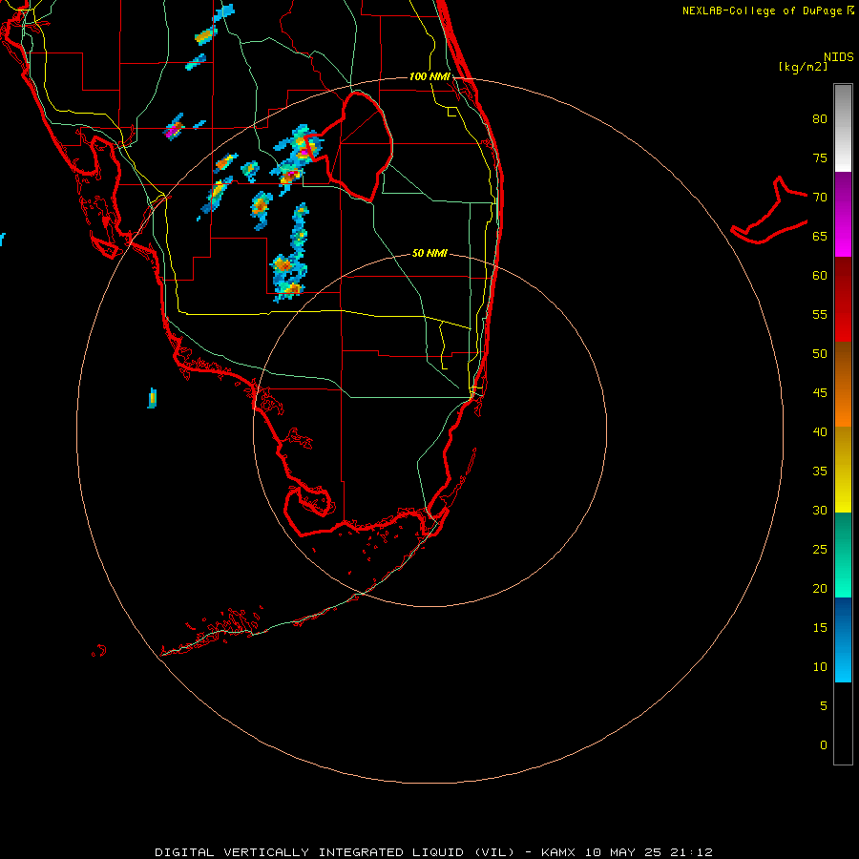The image size is (859, 859).
Task: Click the 65 value on the color scale
Action: (x=820, y=237)
